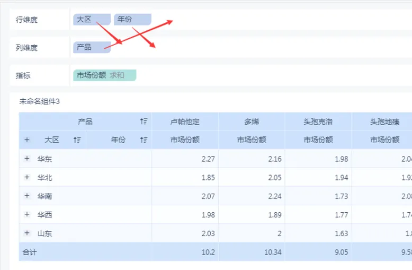Select the 华北 多烯 value 2.05
Screen dimensions: 412x270
[275, 178]
